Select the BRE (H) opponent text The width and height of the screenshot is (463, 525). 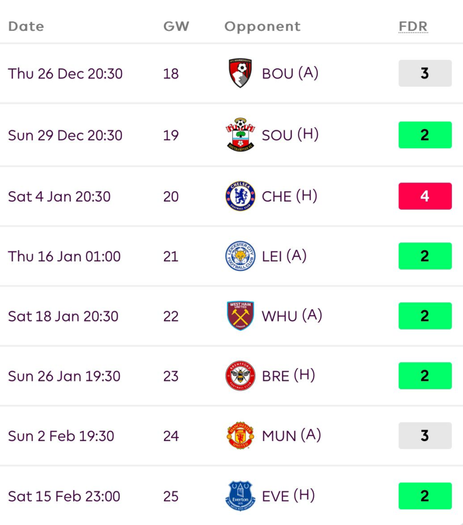click(288, 376)
